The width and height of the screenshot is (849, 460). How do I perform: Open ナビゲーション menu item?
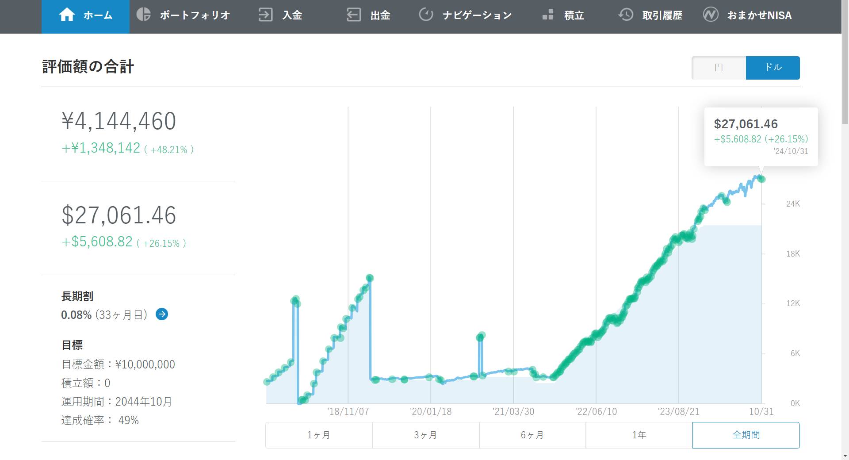point(477,15)
